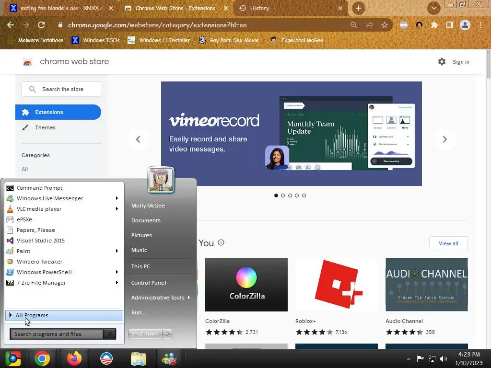Open Windows Live Messenger taskbar icon

pos(169,358)
